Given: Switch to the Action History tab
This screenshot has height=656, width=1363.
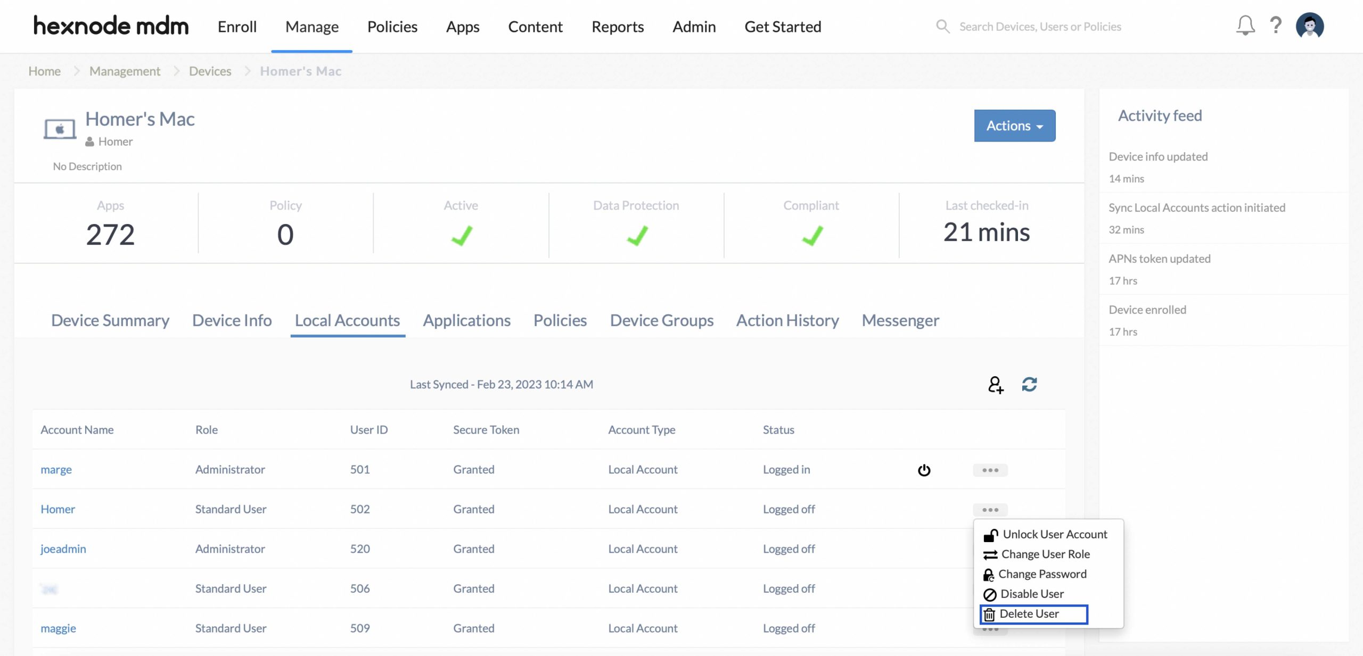Looking at the screenshot, I should (787, 320).
